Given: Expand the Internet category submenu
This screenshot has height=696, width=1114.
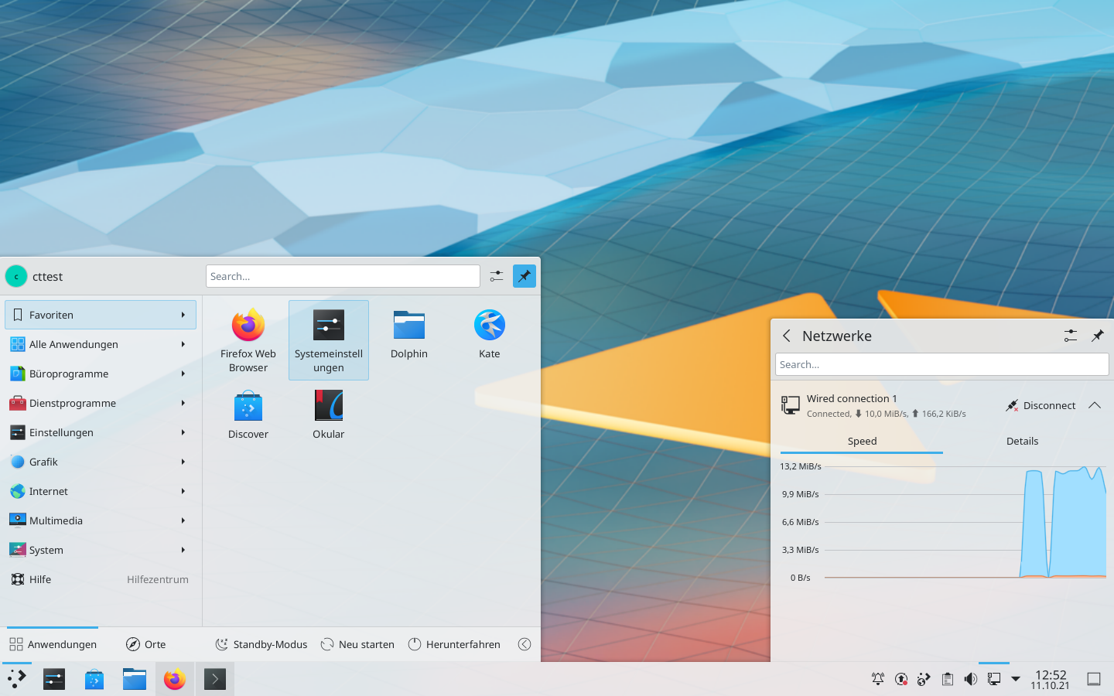Looking at the screenshot, I should point(101,491).
